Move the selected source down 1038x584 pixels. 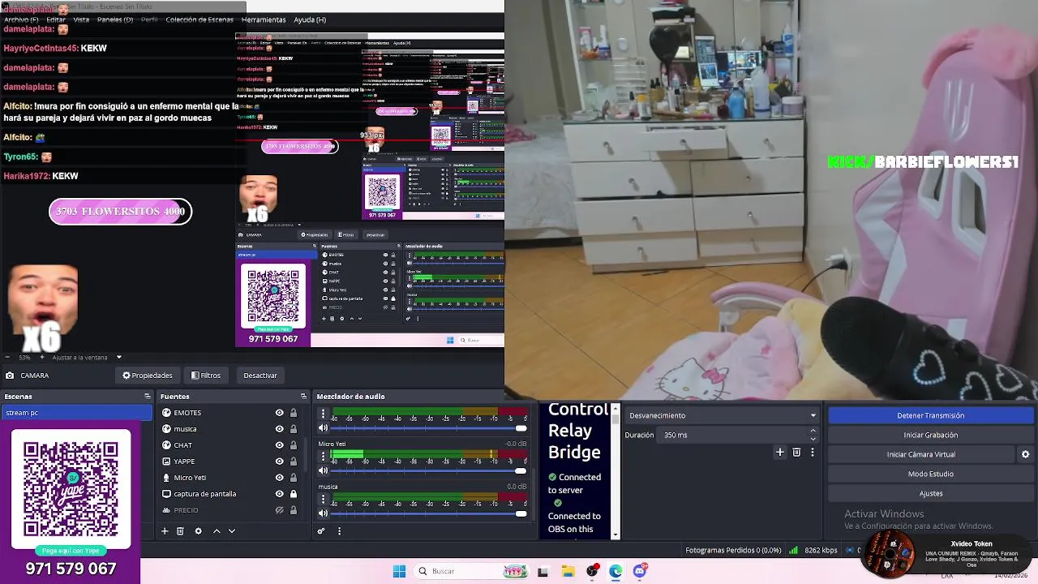[232, 531]
